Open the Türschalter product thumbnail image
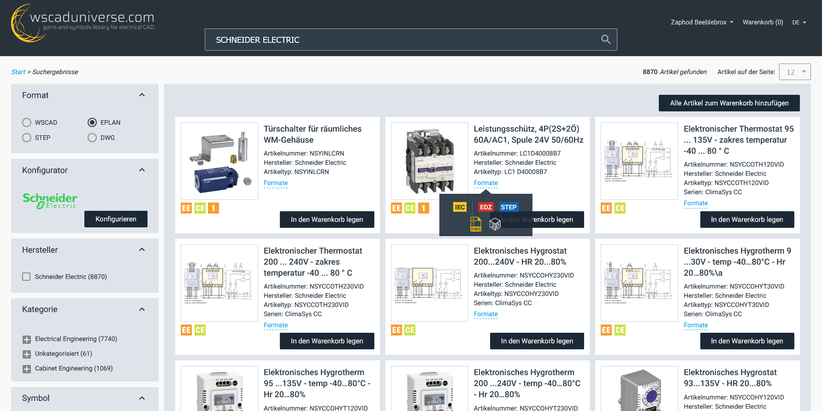Screen dimensions: 822x411 pyautogui.click(x=219, y=161)
